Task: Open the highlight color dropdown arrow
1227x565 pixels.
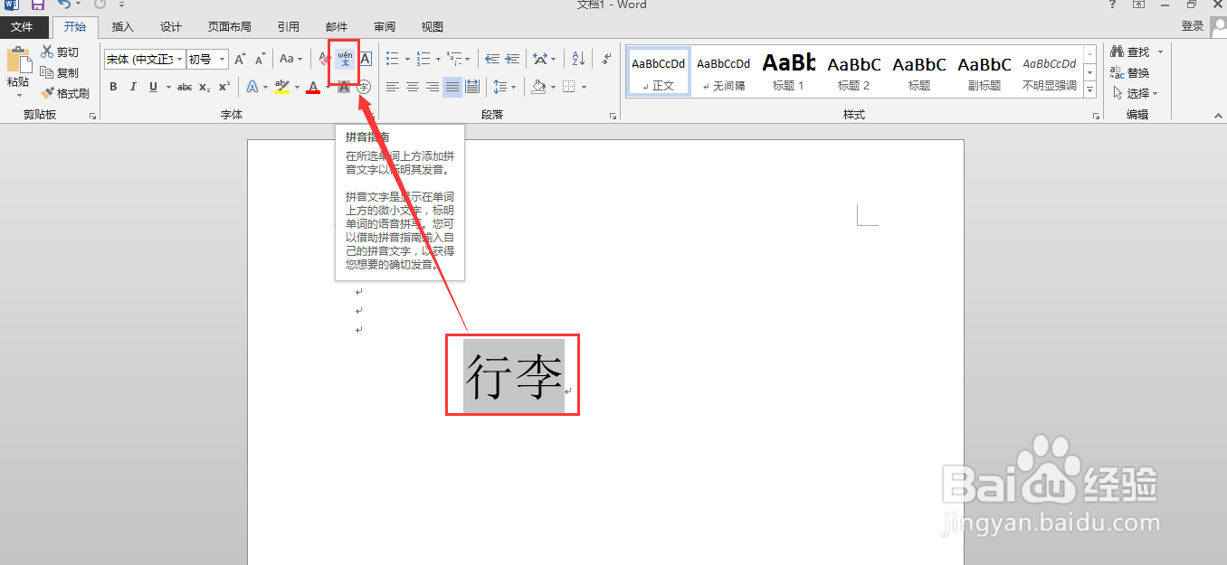Action: tap(296, 87)
